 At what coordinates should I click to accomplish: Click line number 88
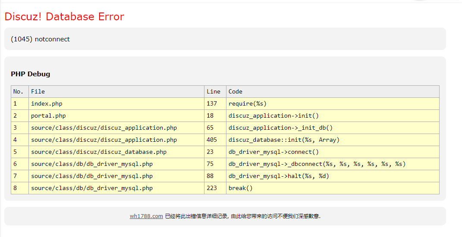(x=215, y=176)
